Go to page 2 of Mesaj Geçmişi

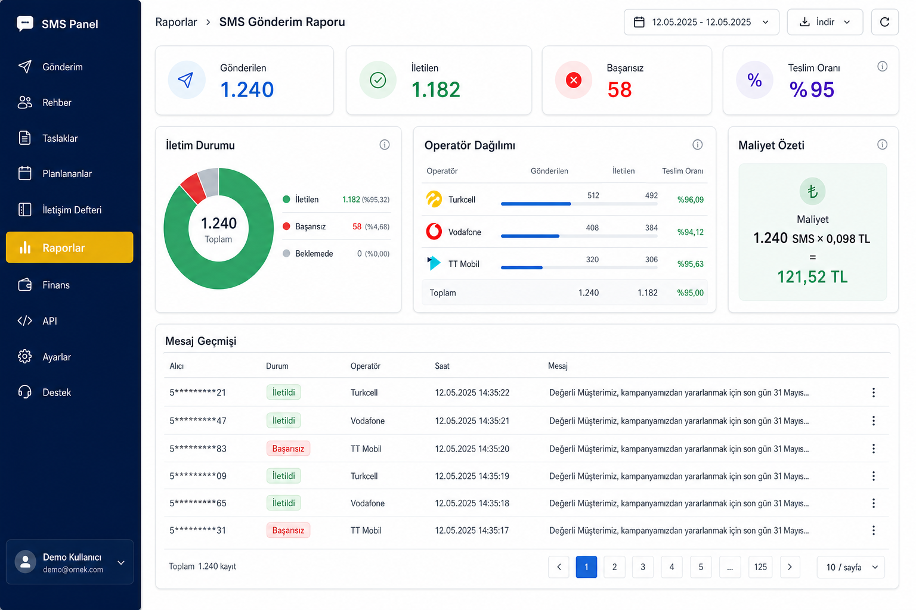(x=614, y=567)
